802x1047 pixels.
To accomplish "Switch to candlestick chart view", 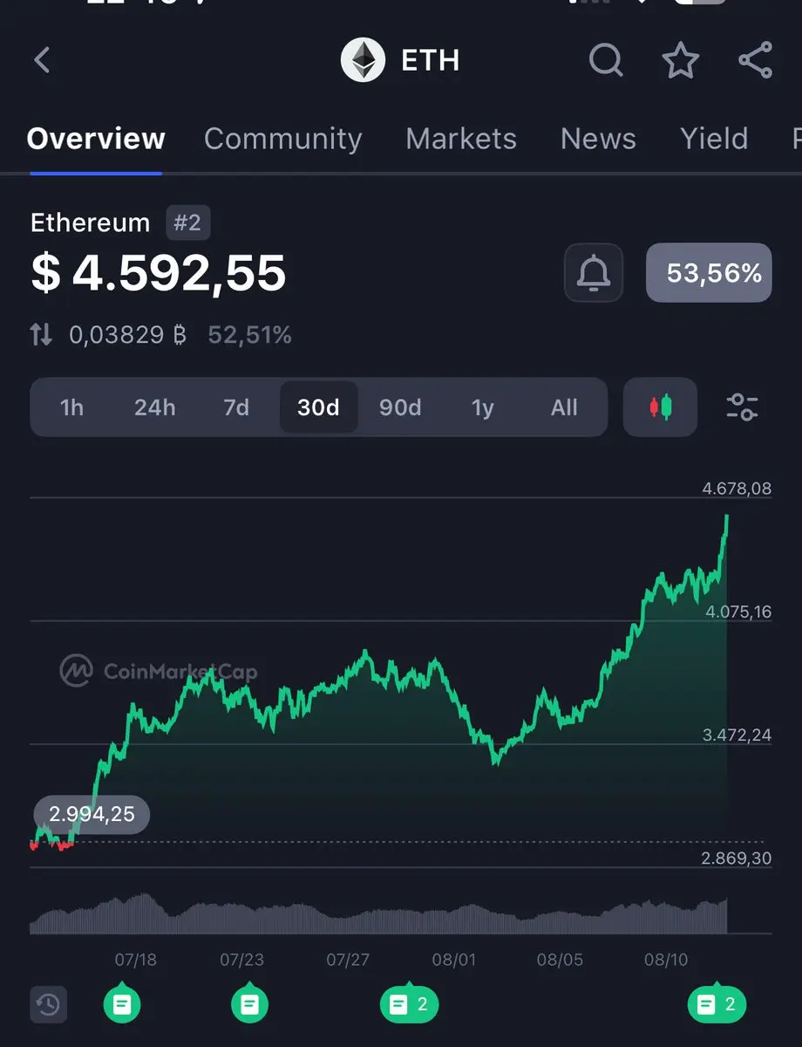I will point(661,407).
